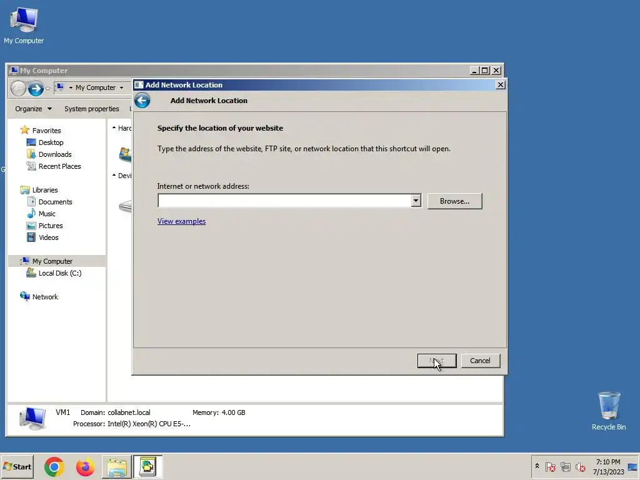Collapse the Devices group arrow
Image resolution: width=640 pixels, height=480 pixels.
[114, 175]
